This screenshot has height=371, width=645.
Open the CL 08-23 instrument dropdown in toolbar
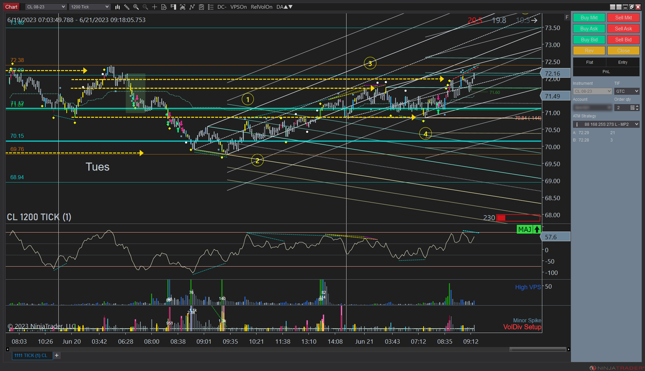(47, 7)
